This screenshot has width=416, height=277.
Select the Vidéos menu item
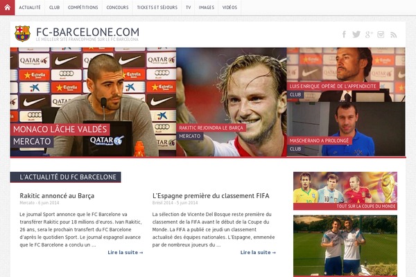point(229,8)
